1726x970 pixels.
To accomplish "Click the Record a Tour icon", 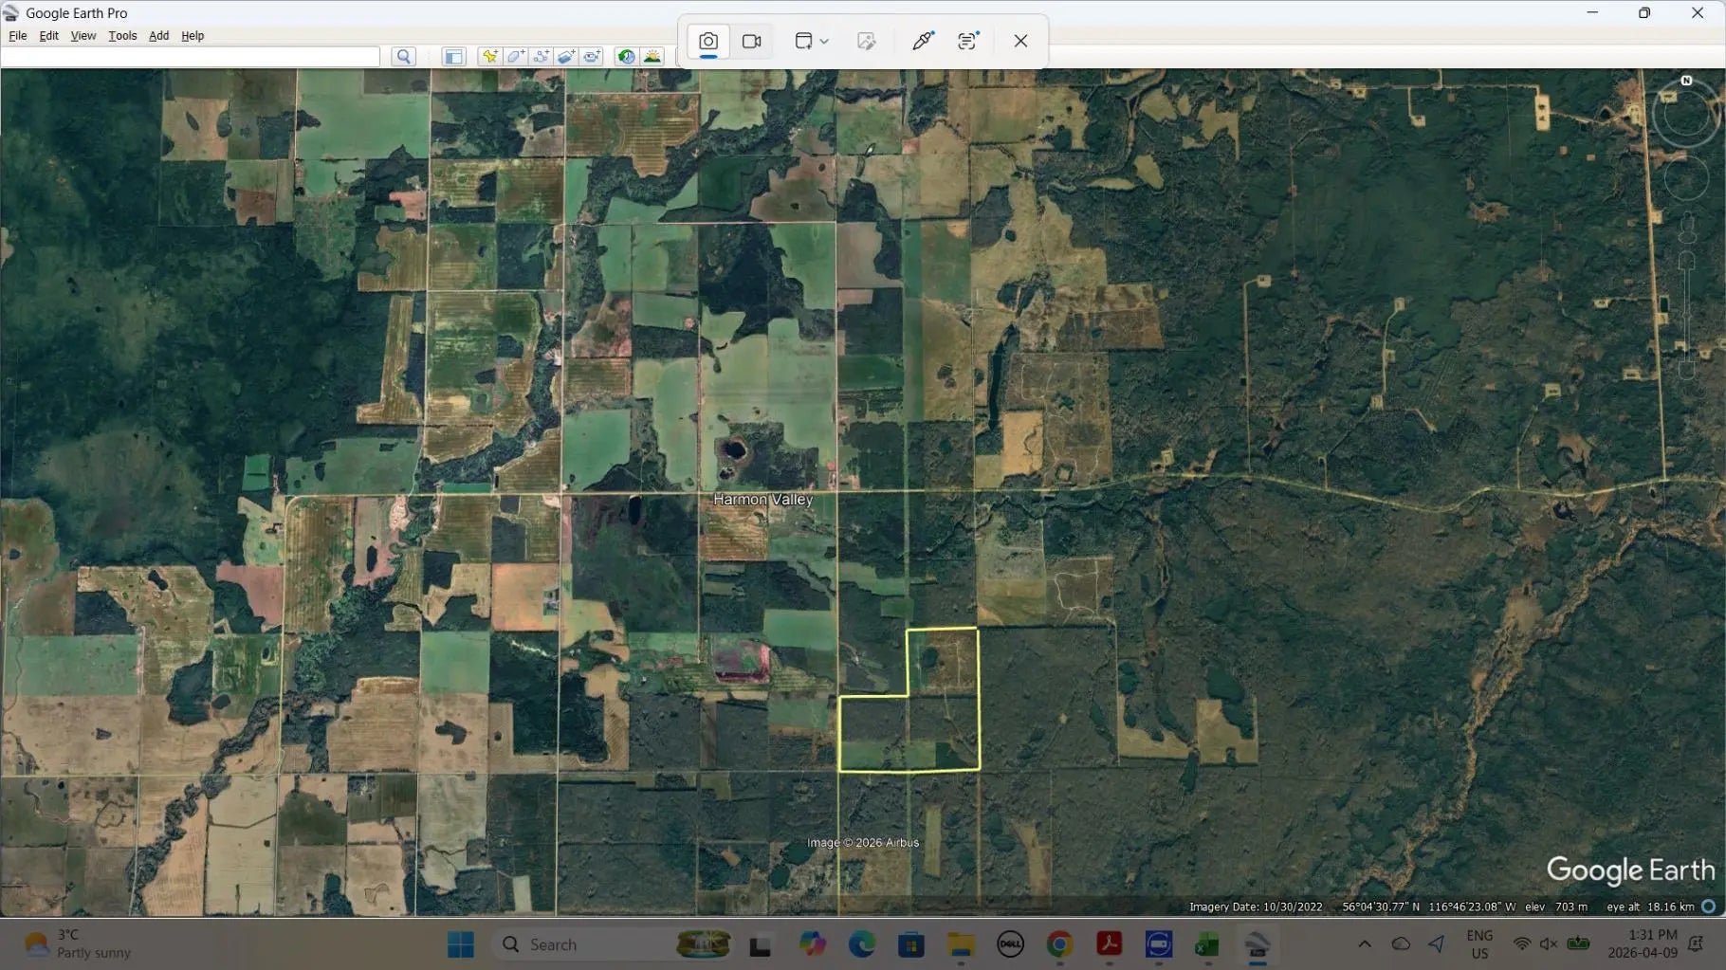I will pos(592,57).
